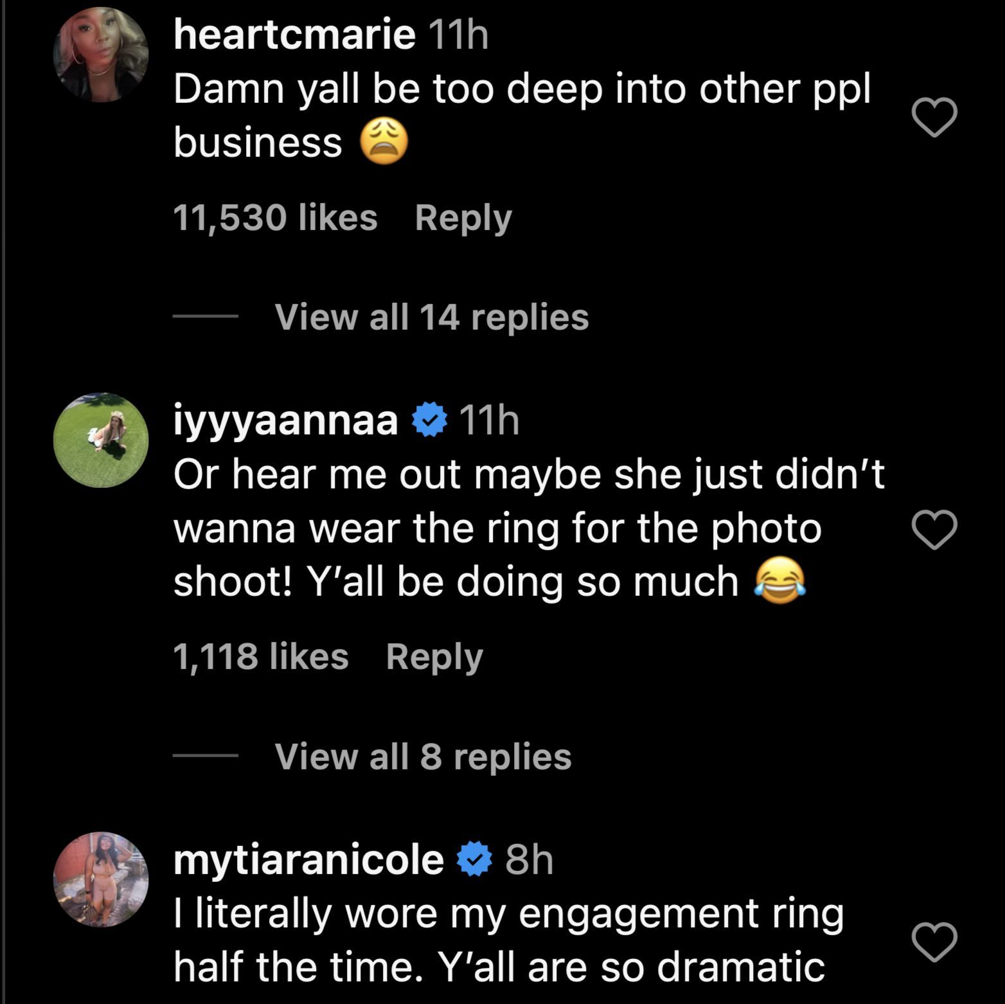
Task: Reply to iyyyaannaa's comment
Action: click(434, 657)
